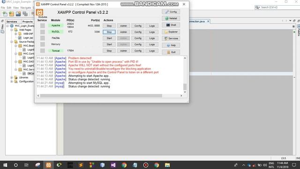Toggle MySQL service install checkbox
Image resolution: width=300 pixels, height=169 pixels.
(x=43, y=32)
